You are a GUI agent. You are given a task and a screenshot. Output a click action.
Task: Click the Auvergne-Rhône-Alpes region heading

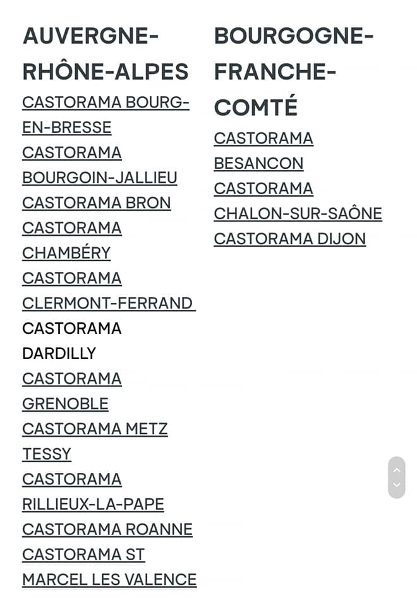pyautogui.click(x=106, y=54)
